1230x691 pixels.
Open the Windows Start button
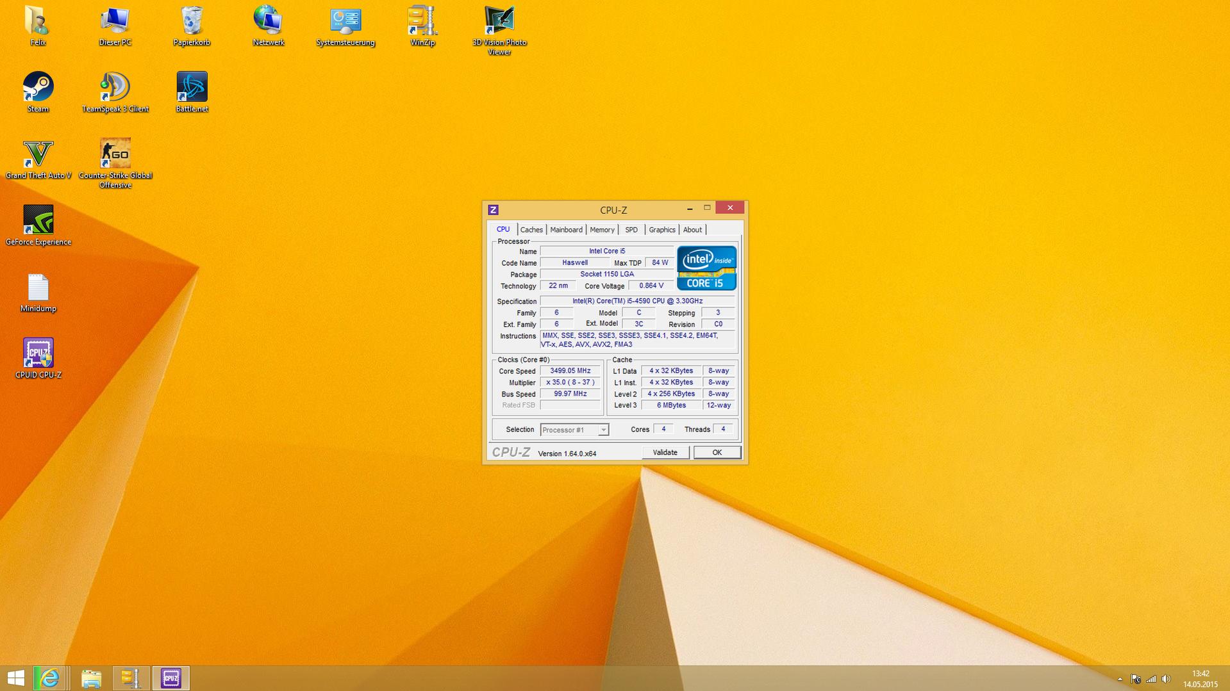coord(15,678)
